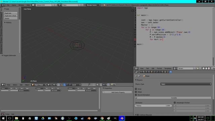Click the text editor type selector icon
Image resolution: width=215 pixels, height=121 pixels.
(137, 68)
